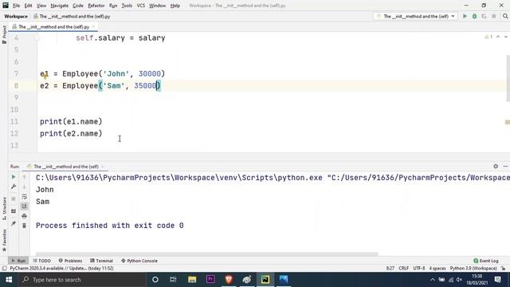Click PyCharm update available notification
510x287 pixels.
tap(61, 269)
